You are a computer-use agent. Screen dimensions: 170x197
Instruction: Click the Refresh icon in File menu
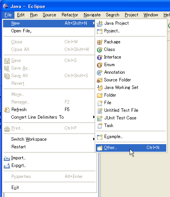[x=7, y=110]
